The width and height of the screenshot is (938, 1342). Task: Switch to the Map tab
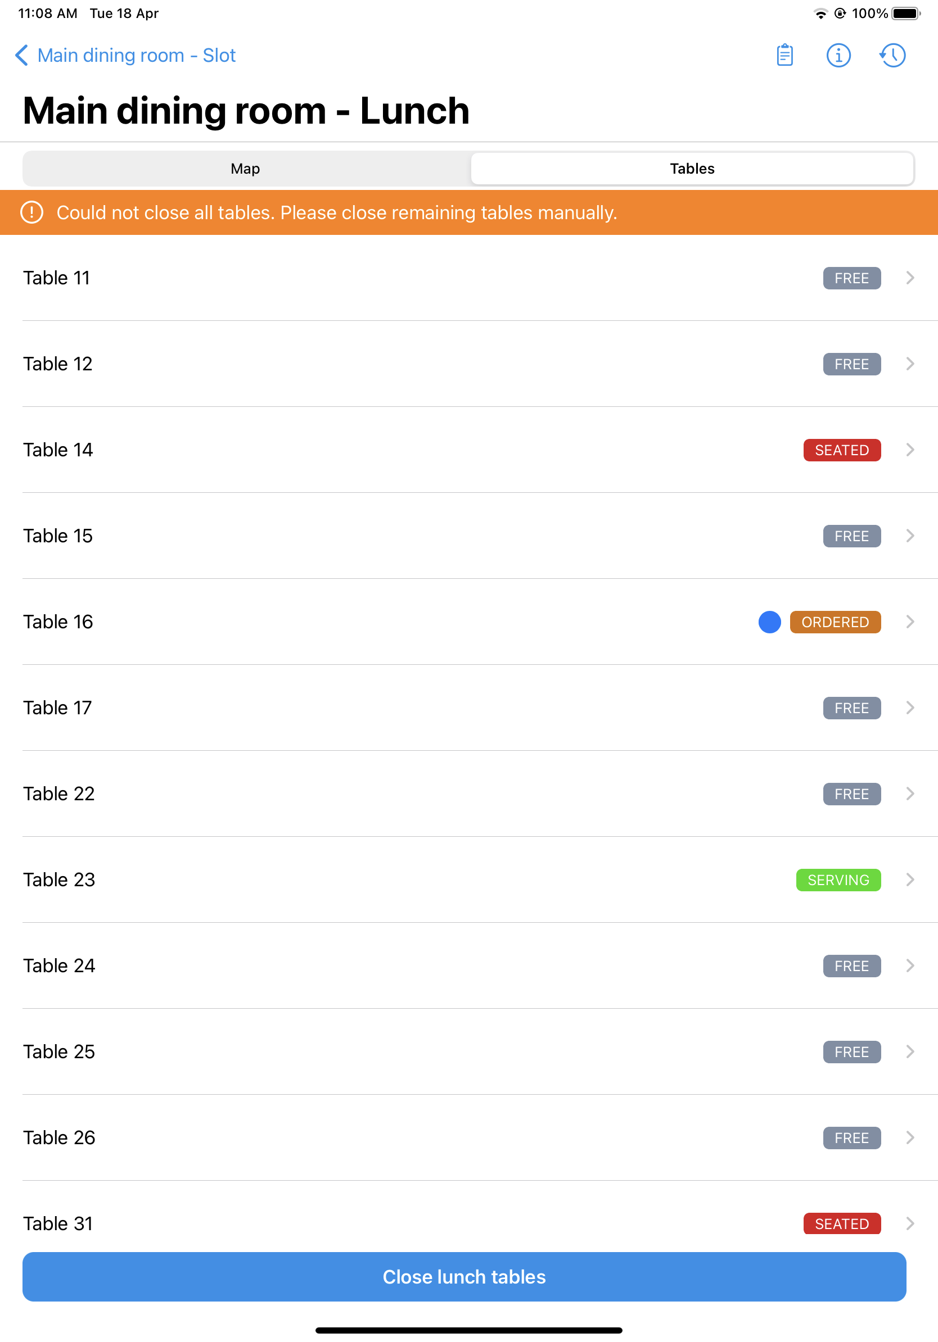[246, 169]
